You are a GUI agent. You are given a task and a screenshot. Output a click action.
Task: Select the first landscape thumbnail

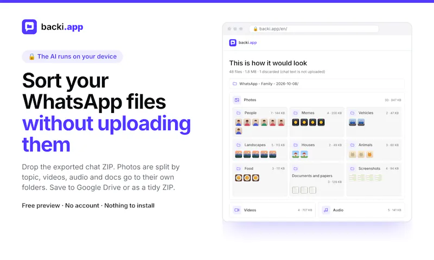point(239,154)
